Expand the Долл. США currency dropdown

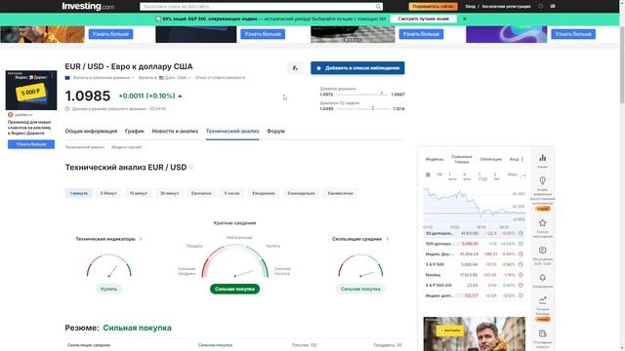189,78
